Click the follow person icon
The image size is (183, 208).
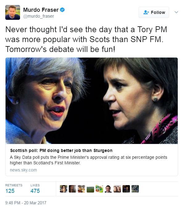146,12
